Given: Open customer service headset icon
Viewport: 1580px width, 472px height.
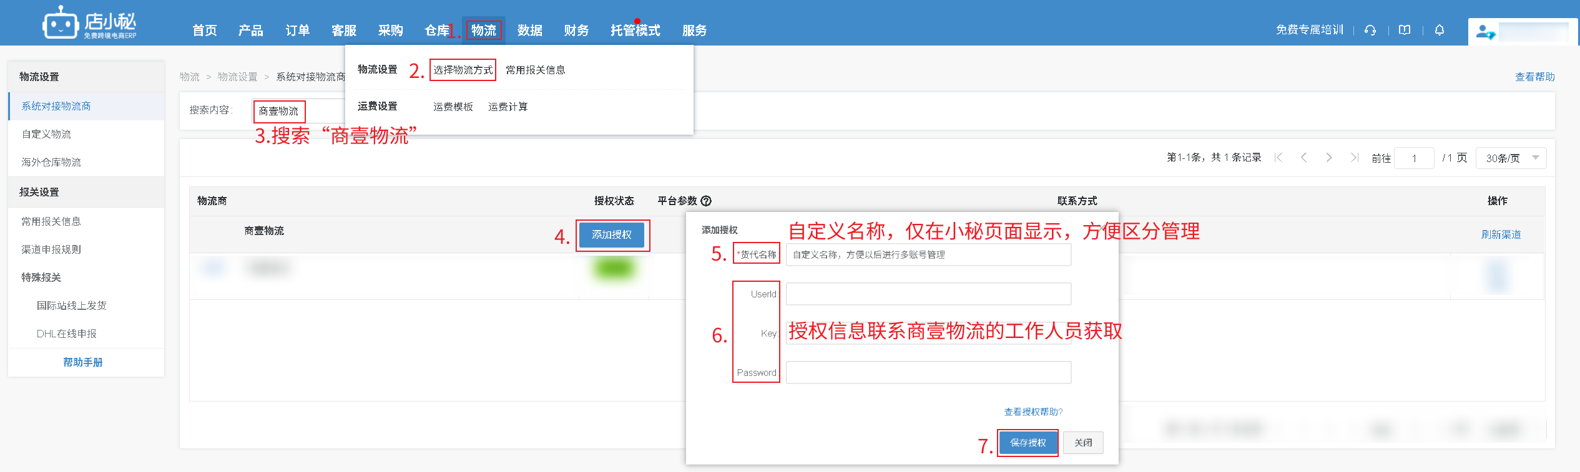Looking at the screenshot, I should 1370,30.
